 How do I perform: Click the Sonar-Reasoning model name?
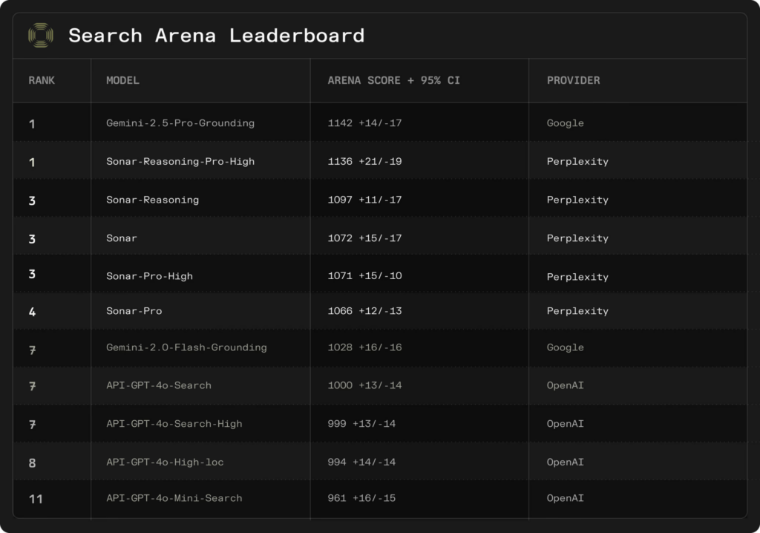coord(152,200)
